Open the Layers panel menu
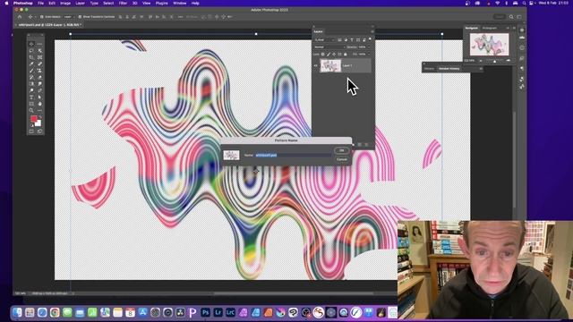Viewport: 573px width, 322px height. (x=372, y=31)
